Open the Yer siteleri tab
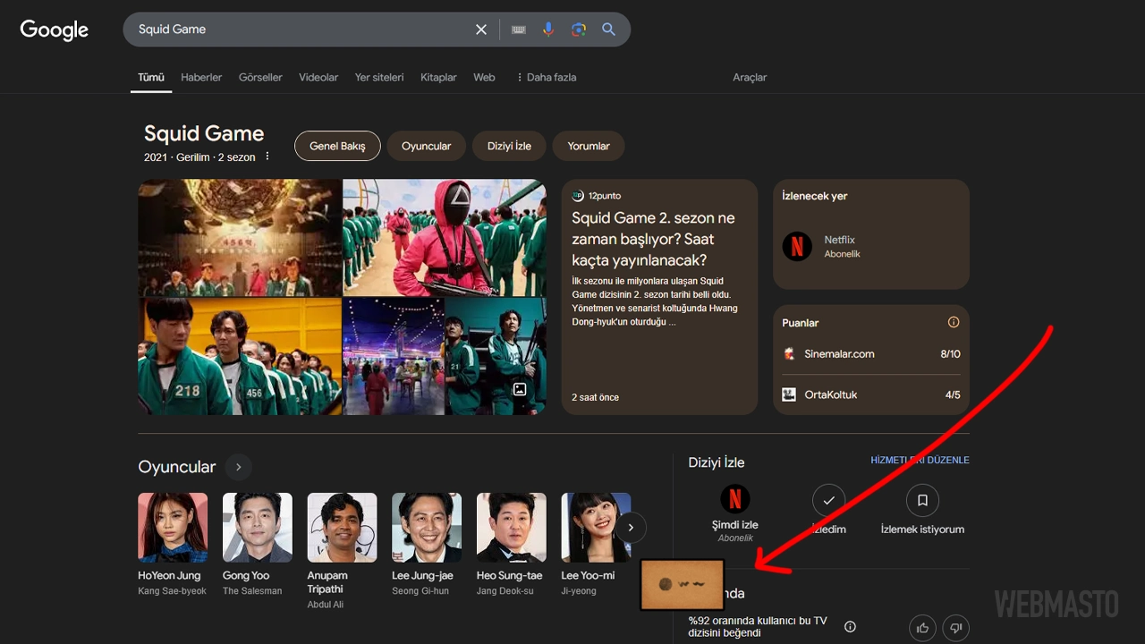 379,77
